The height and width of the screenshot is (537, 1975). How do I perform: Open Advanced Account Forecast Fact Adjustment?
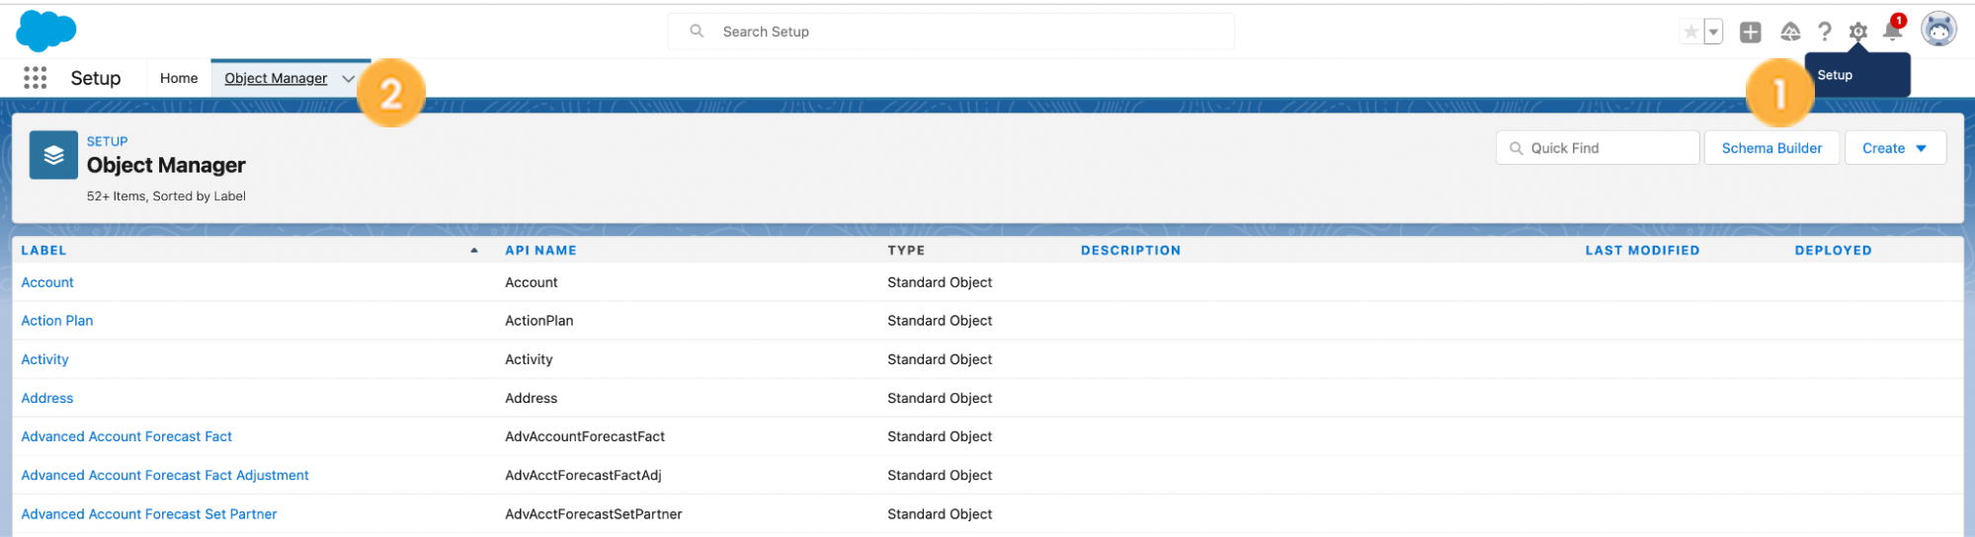(165, 475)
